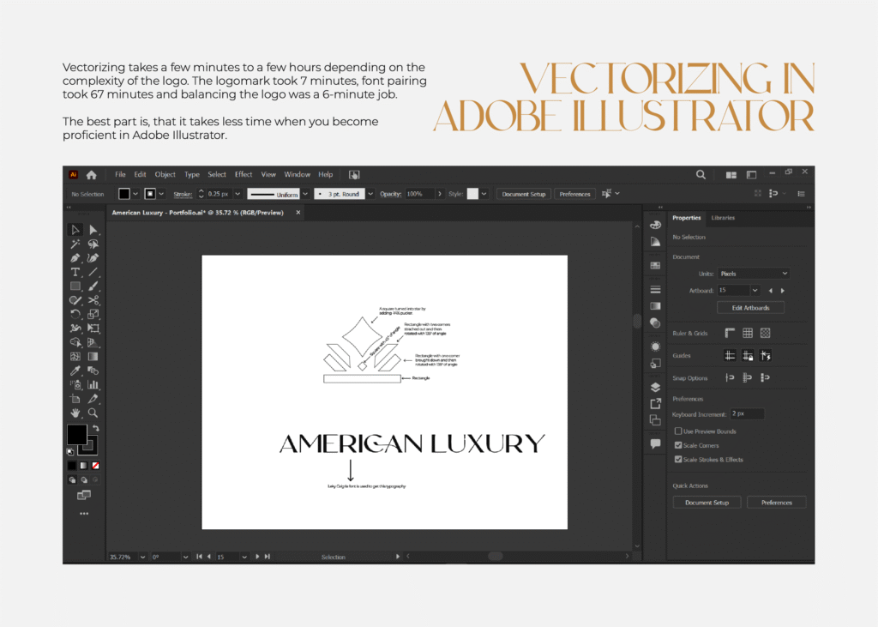
Task: Expand the Artboard number dropdown in Properties
Action: click(755, 290)
